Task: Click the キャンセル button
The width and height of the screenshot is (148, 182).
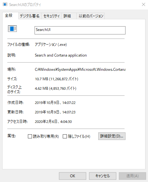Action: point(103,176)
